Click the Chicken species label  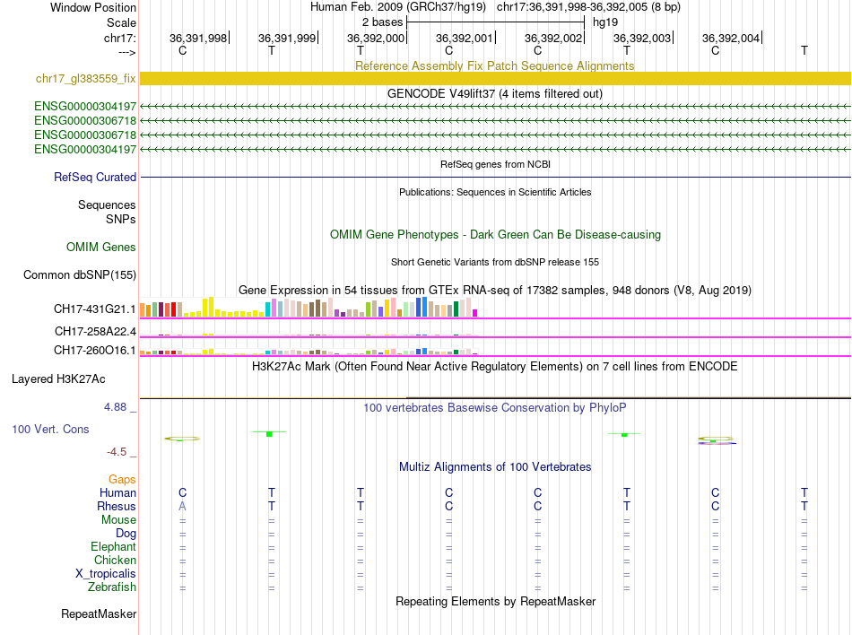[x=115, y=560]
